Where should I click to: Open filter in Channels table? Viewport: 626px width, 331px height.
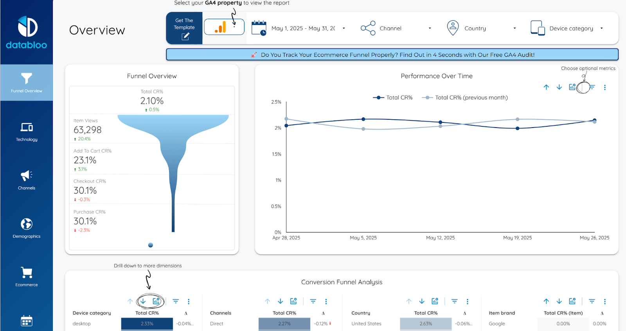pyautogui.click(x=313, y=301)
